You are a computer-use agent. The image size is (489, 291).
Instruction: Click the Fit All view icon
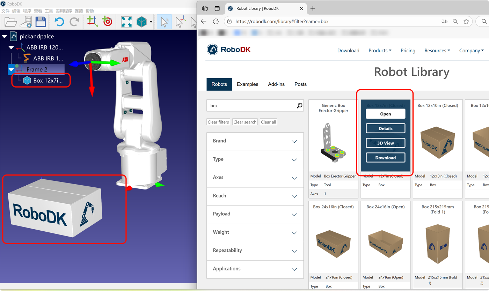click(x=126, y=22)
